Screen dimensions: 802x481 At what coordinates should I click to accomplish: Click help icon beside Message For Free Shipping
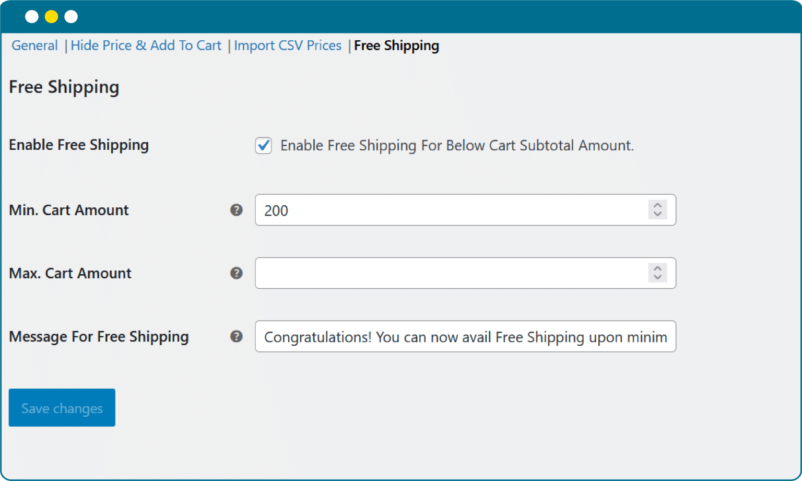click(x=237, y=336)
